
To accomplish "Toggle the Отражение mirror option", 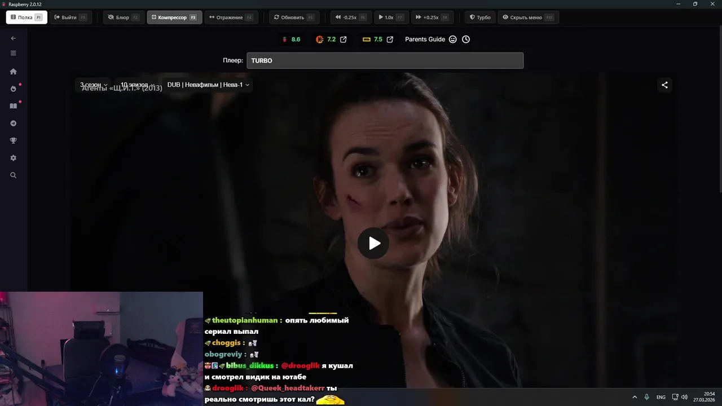I will [231, 17].
